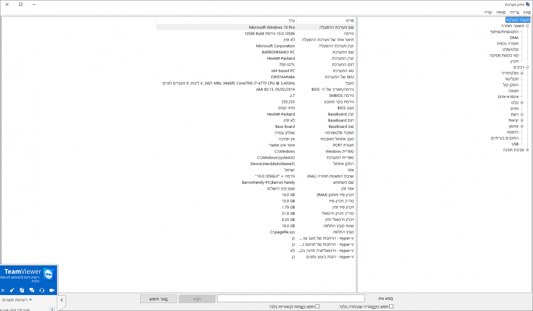
Task: Click the פריט column header
Action: point(326,20)
